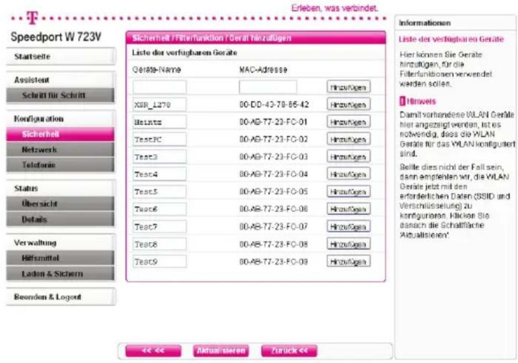
Task: Select Schritt für Schritt in sidebar
Action: 61,96
